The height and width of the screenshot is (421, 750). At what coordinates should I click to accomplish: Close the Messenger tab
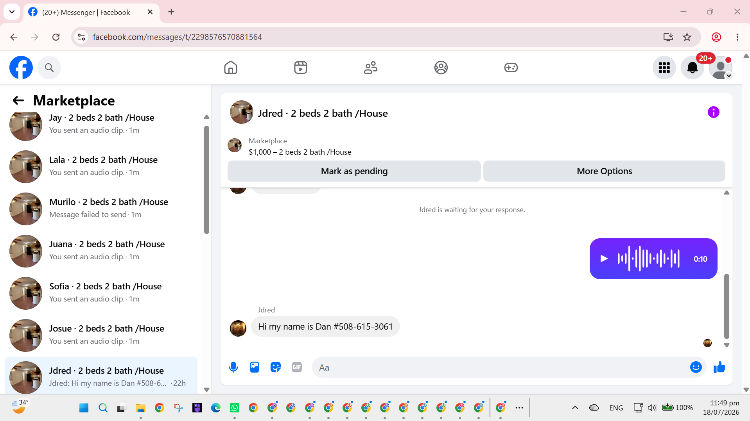point(150,12)
